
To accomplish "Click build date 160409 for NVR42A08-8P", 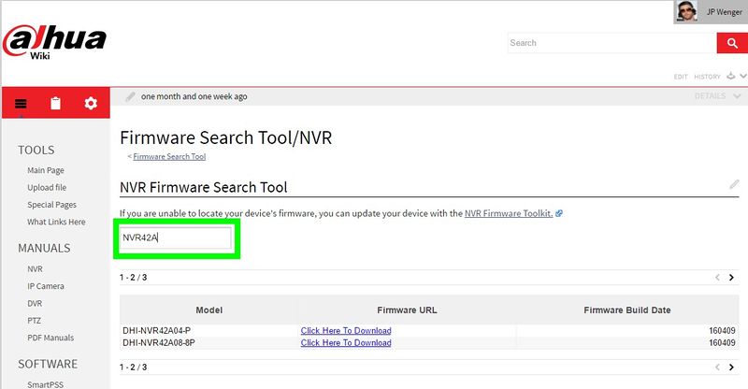I will pos(722,342).
